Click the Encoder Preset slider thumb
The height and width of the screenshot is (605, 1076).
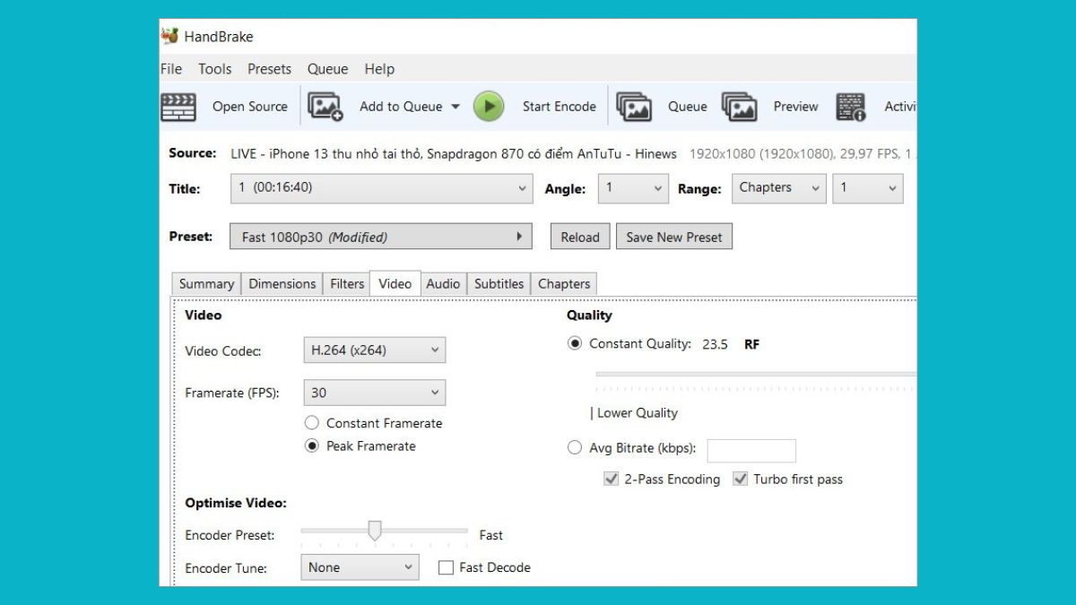[x=375, y=532]
